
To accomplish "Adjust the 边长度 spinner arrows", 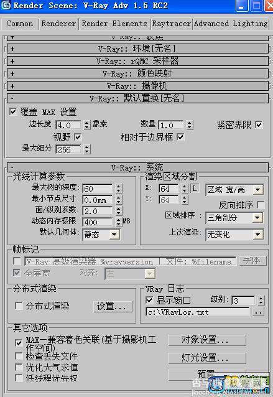I will pyautogui.click(x=87, y=125).
